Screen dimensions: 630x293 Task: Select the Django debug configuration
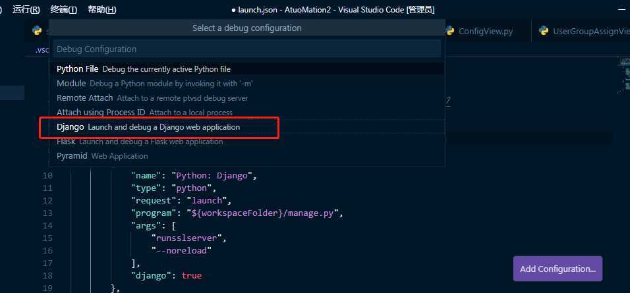click(246, 127)
